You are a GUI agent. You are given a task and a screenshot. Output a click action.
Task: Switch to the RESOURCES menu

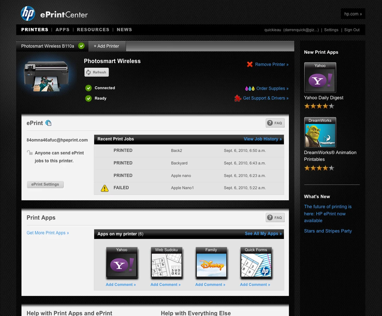(93, 30)
